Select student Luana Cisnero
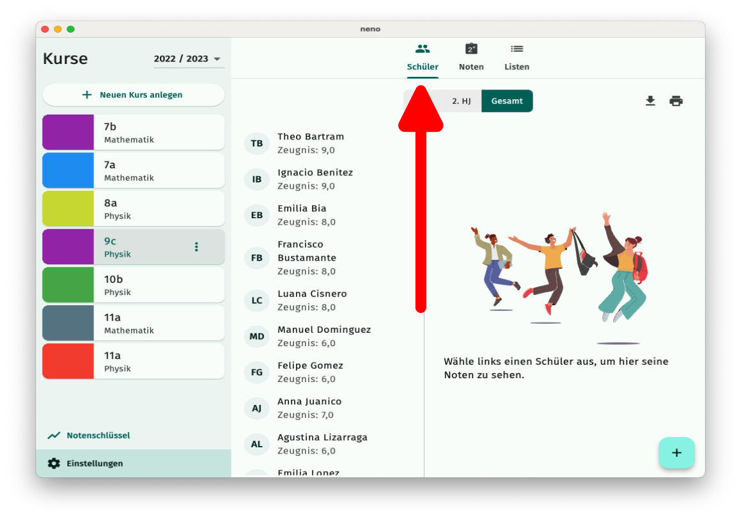Viewport: 741px width, 519px height. click(x=327, y=300)
